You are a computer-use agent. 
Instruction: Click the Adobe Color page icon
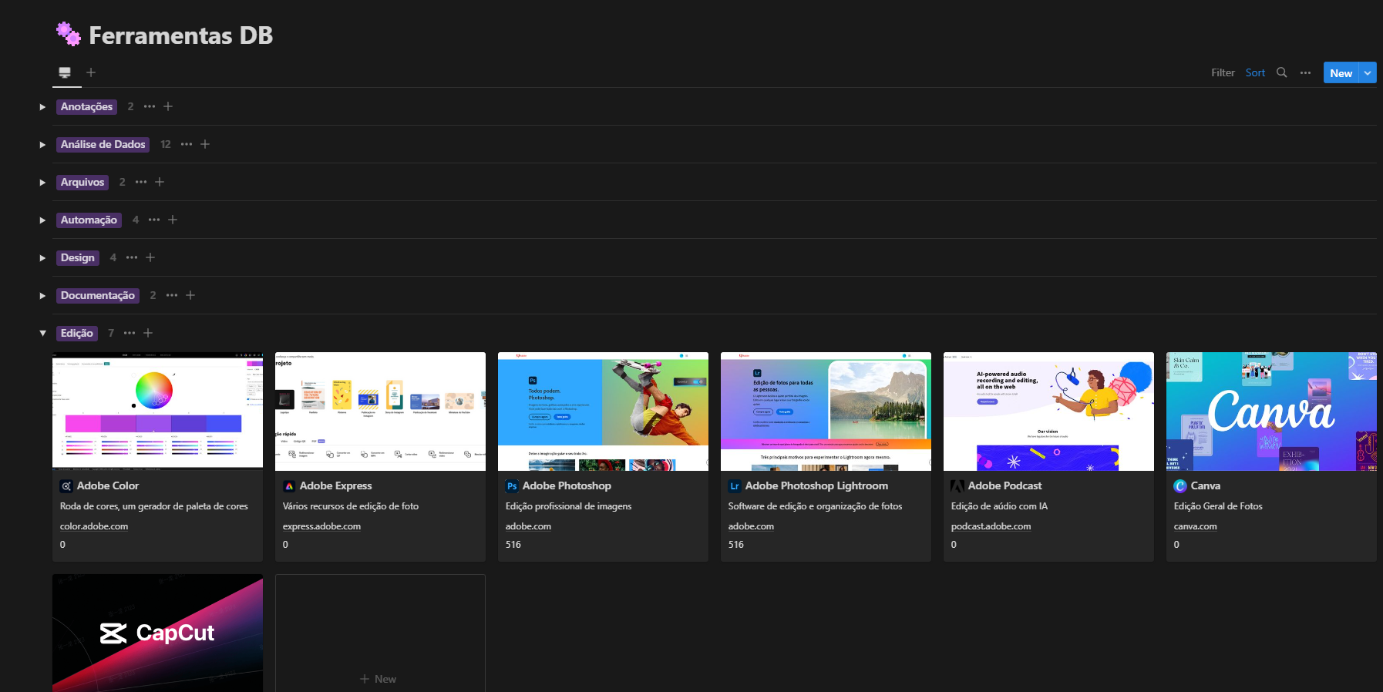pos(66,486)
